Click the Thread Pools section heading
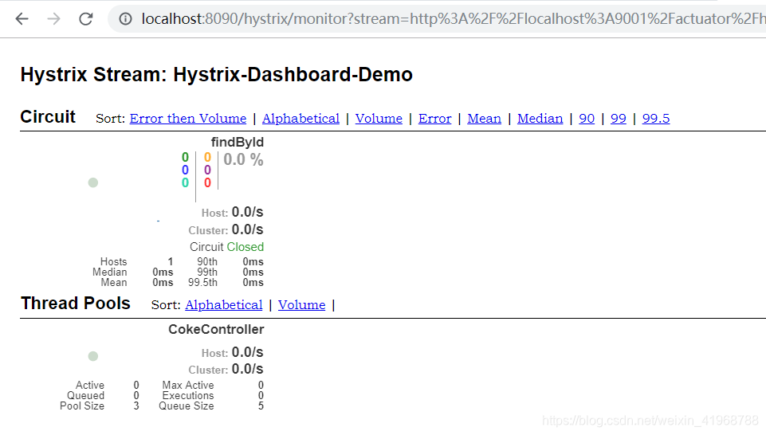The height and width of the screenshot is (435, 766). click(x=75, y=304)
